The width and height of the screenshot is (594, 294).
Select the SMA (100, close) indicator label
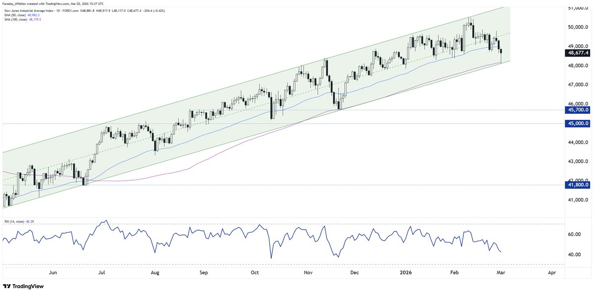pyautogui.click(x=19, y=19)
